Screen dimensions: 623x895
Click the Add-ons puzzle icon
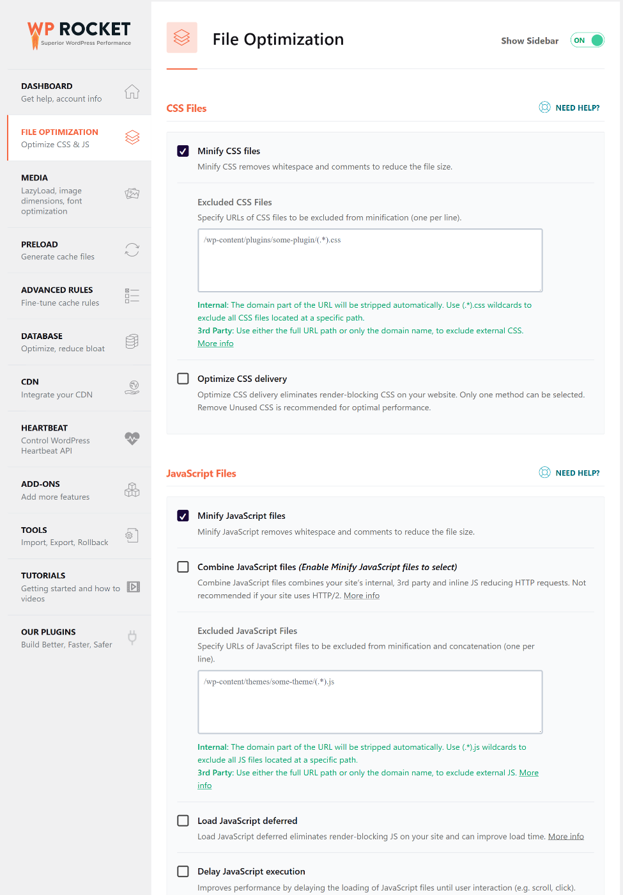coord(132,489)
